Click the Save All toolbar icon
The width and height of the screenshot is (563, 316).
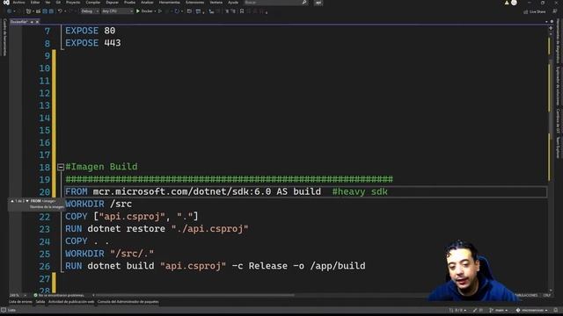click(51, 11)
